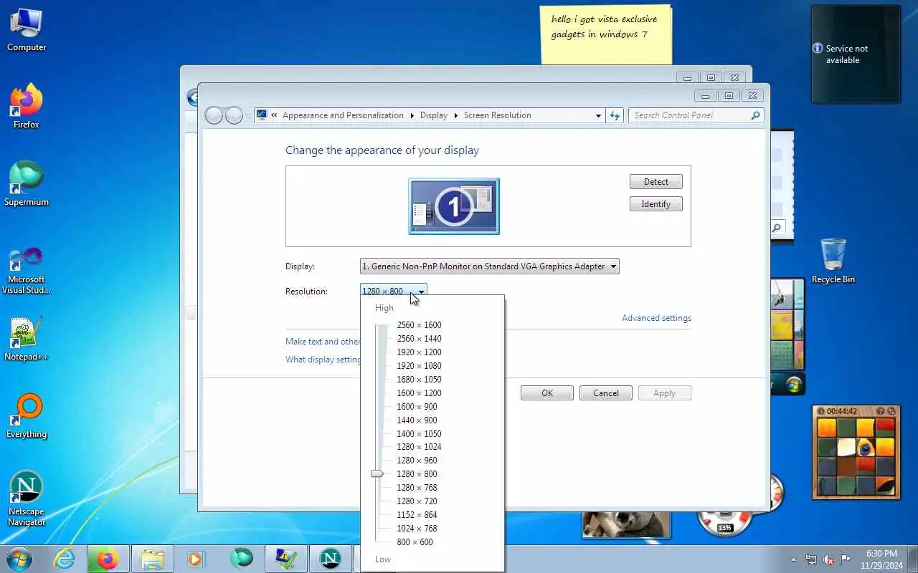Click the yellow sticky note gadget
Viewport: 918px width, 573px height.
tap(606, 34)
